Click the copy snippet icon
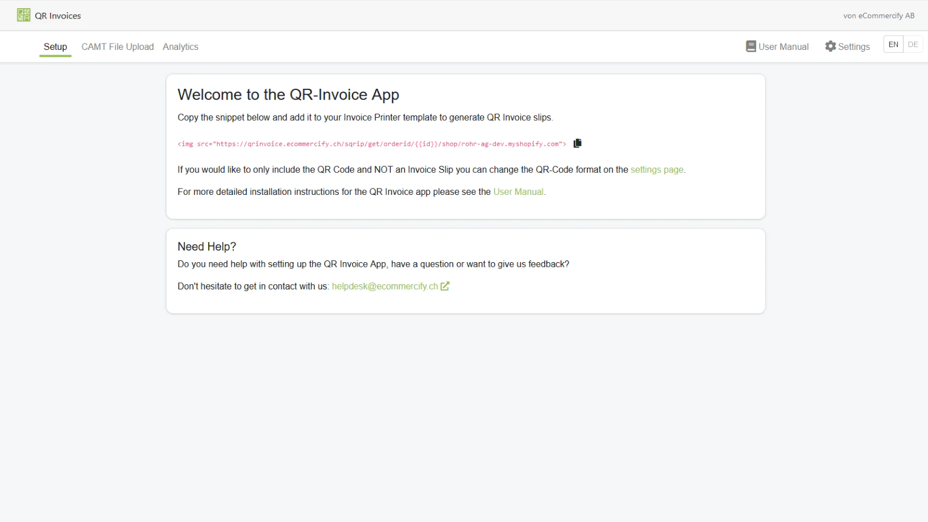Viewport: 928px width, 522px height. [x=577, y=143]
